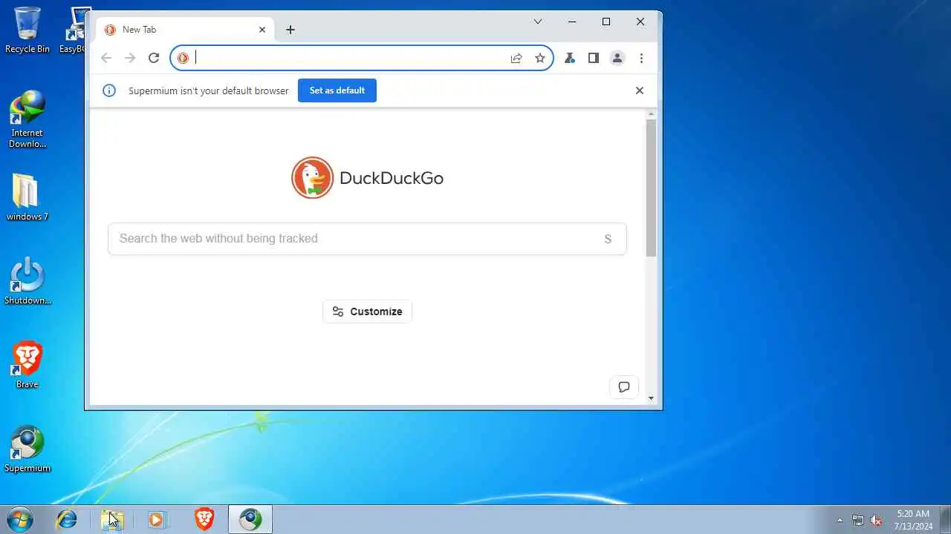This screenshot has width=951, height=534.
Task: Select the New Tab tab
Action: (185, 30)
